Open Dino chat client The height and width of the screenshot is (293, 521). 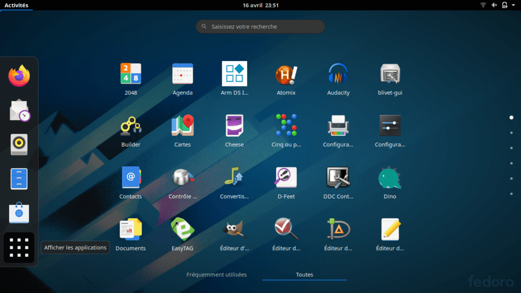390,178
